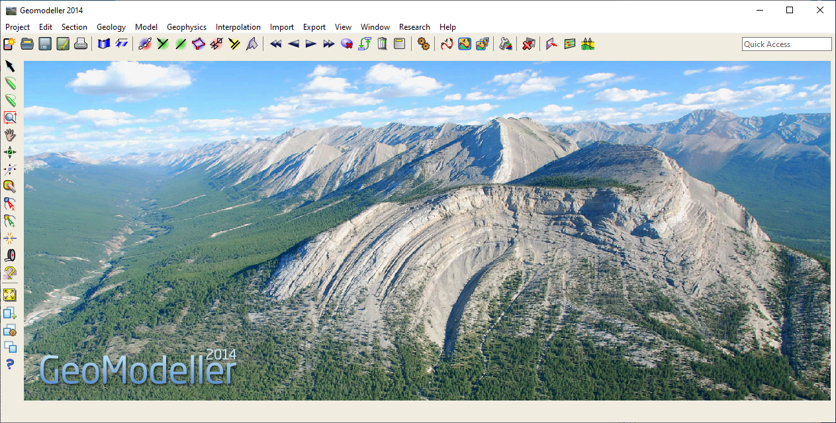Click the Print icon in the toolbar
The image size is (836, 423).
81,44
